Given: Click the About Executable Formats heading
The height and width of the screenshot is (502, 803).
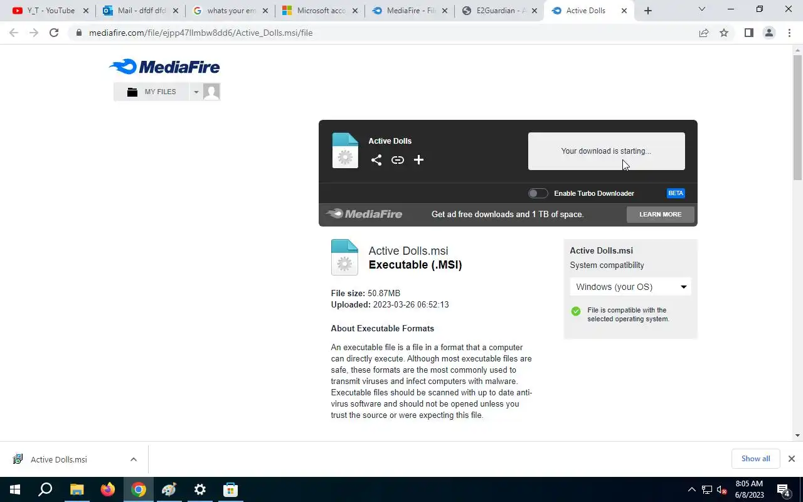Looking at the screenshot, I should (x=382, y=329).
